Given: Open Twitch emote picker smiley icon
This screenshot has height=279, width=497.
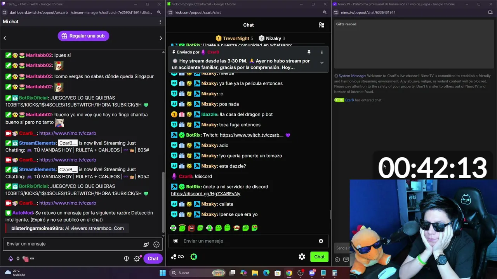Looking at the screenshot, I should (156, 245).
